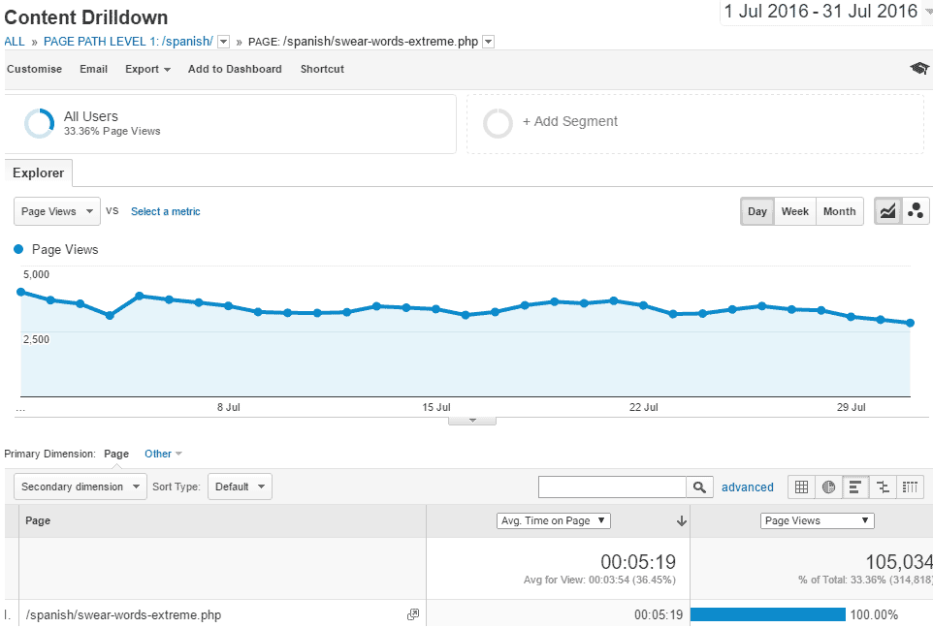Image resolution: width=933 pixels, height=628 pixels.
Task: Click the graduation cap education icon
Action: point(918,69)
